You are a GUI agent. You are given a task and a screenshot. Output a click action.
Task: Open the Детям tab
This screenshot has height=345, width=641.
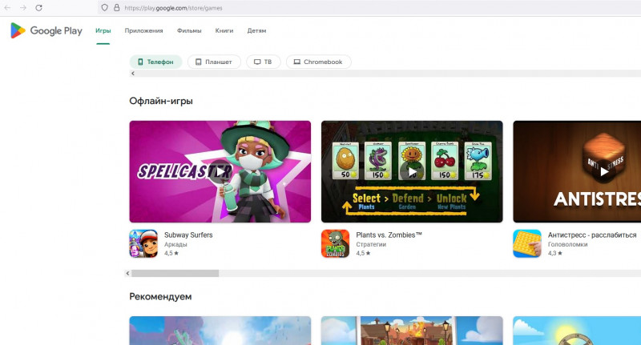point(256,30)
